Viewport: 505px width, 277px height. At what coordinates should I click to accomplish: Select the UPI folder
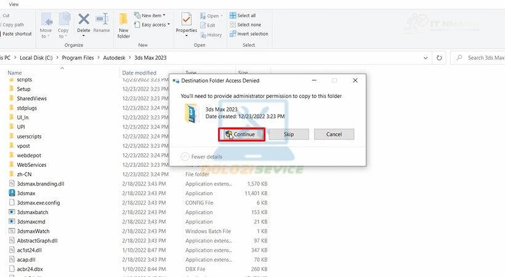(20, 127)
